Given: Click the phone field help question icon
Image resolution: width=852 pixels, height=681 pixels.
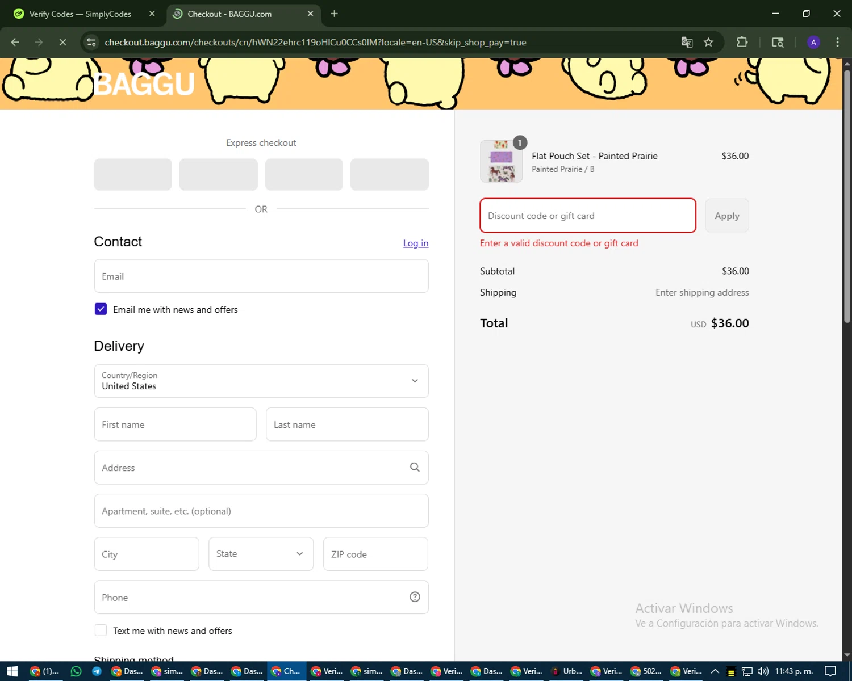Looking at the screenshot, I should [x=415, y=596].
